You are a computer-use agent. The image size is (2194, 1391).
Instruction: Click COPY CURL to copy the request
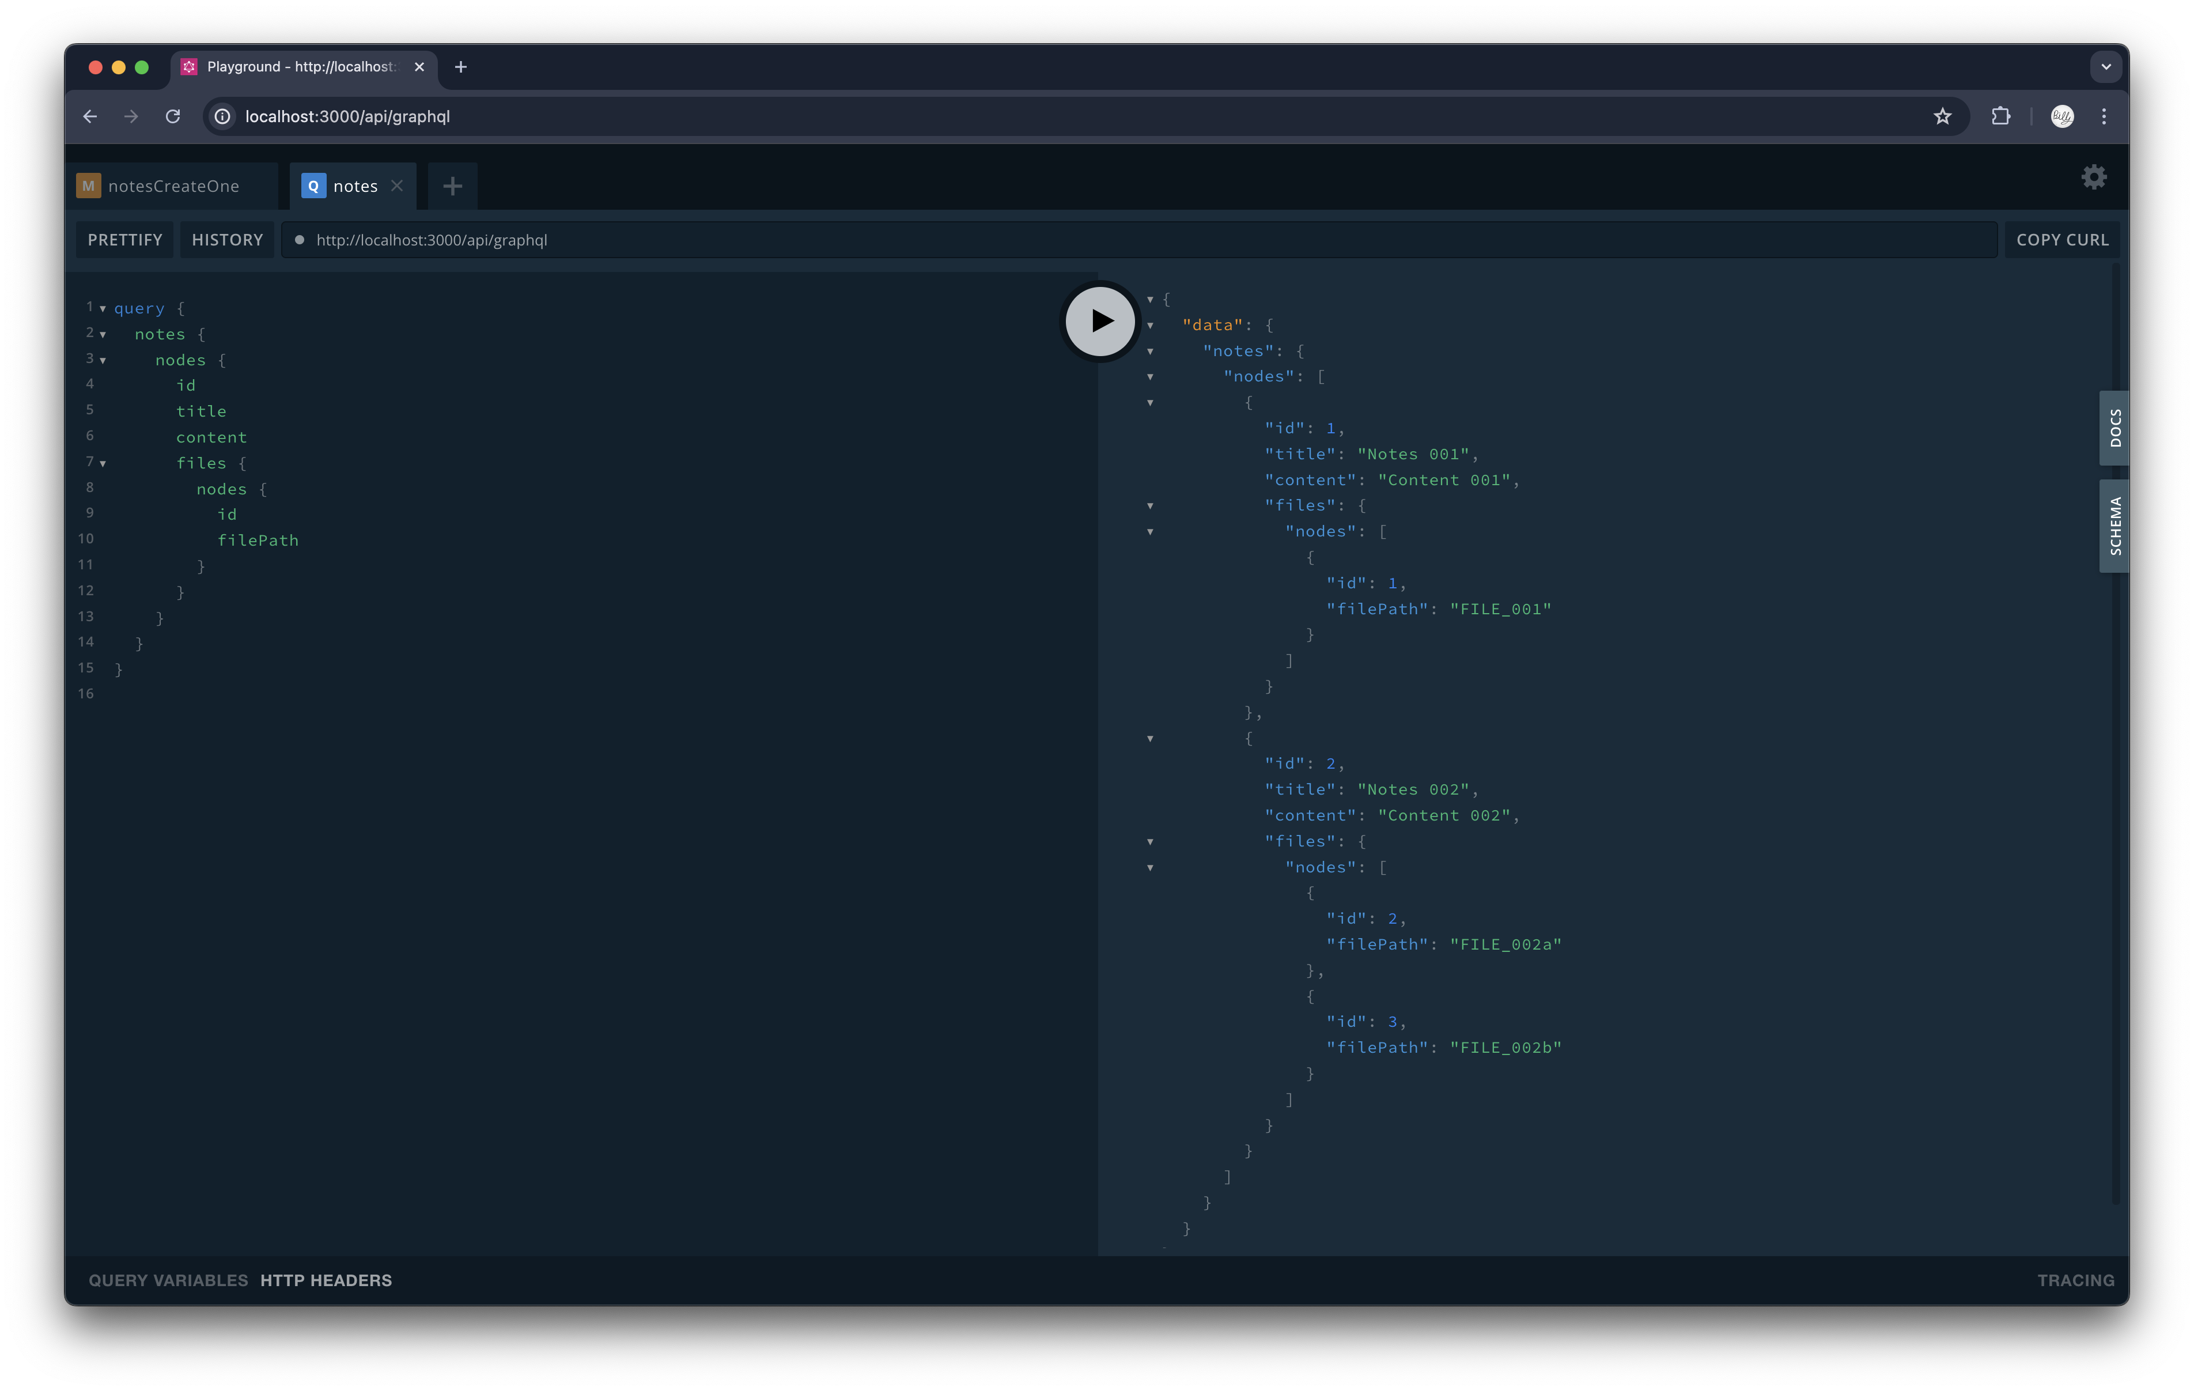click(x=2062, y=240)
